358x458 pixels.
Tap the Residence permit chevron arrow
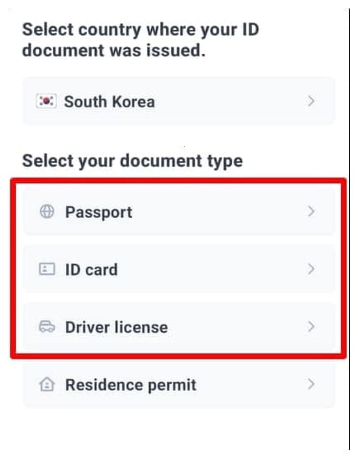(311, 385)
